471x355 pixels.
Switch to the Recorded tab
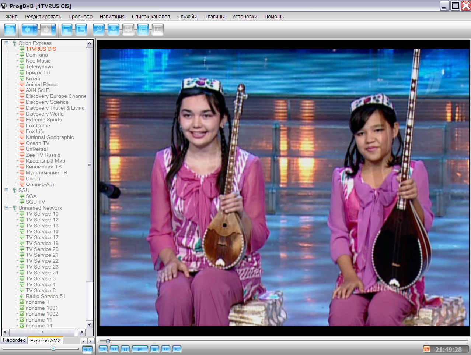14,340
